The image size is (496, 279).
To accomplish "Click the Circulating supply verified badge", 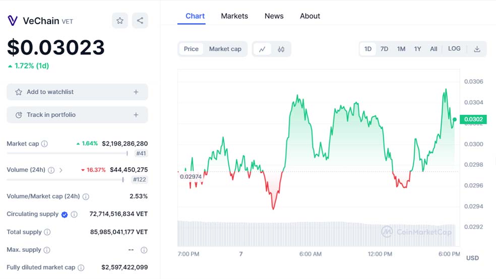I will [x=65, y=214].
